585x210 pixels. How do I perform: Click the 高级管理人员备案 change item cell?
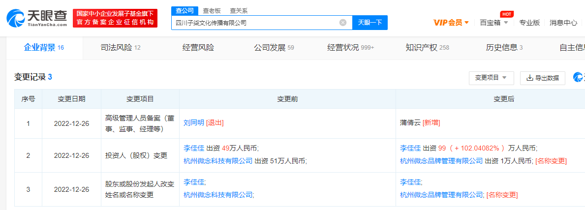(140, 123)
